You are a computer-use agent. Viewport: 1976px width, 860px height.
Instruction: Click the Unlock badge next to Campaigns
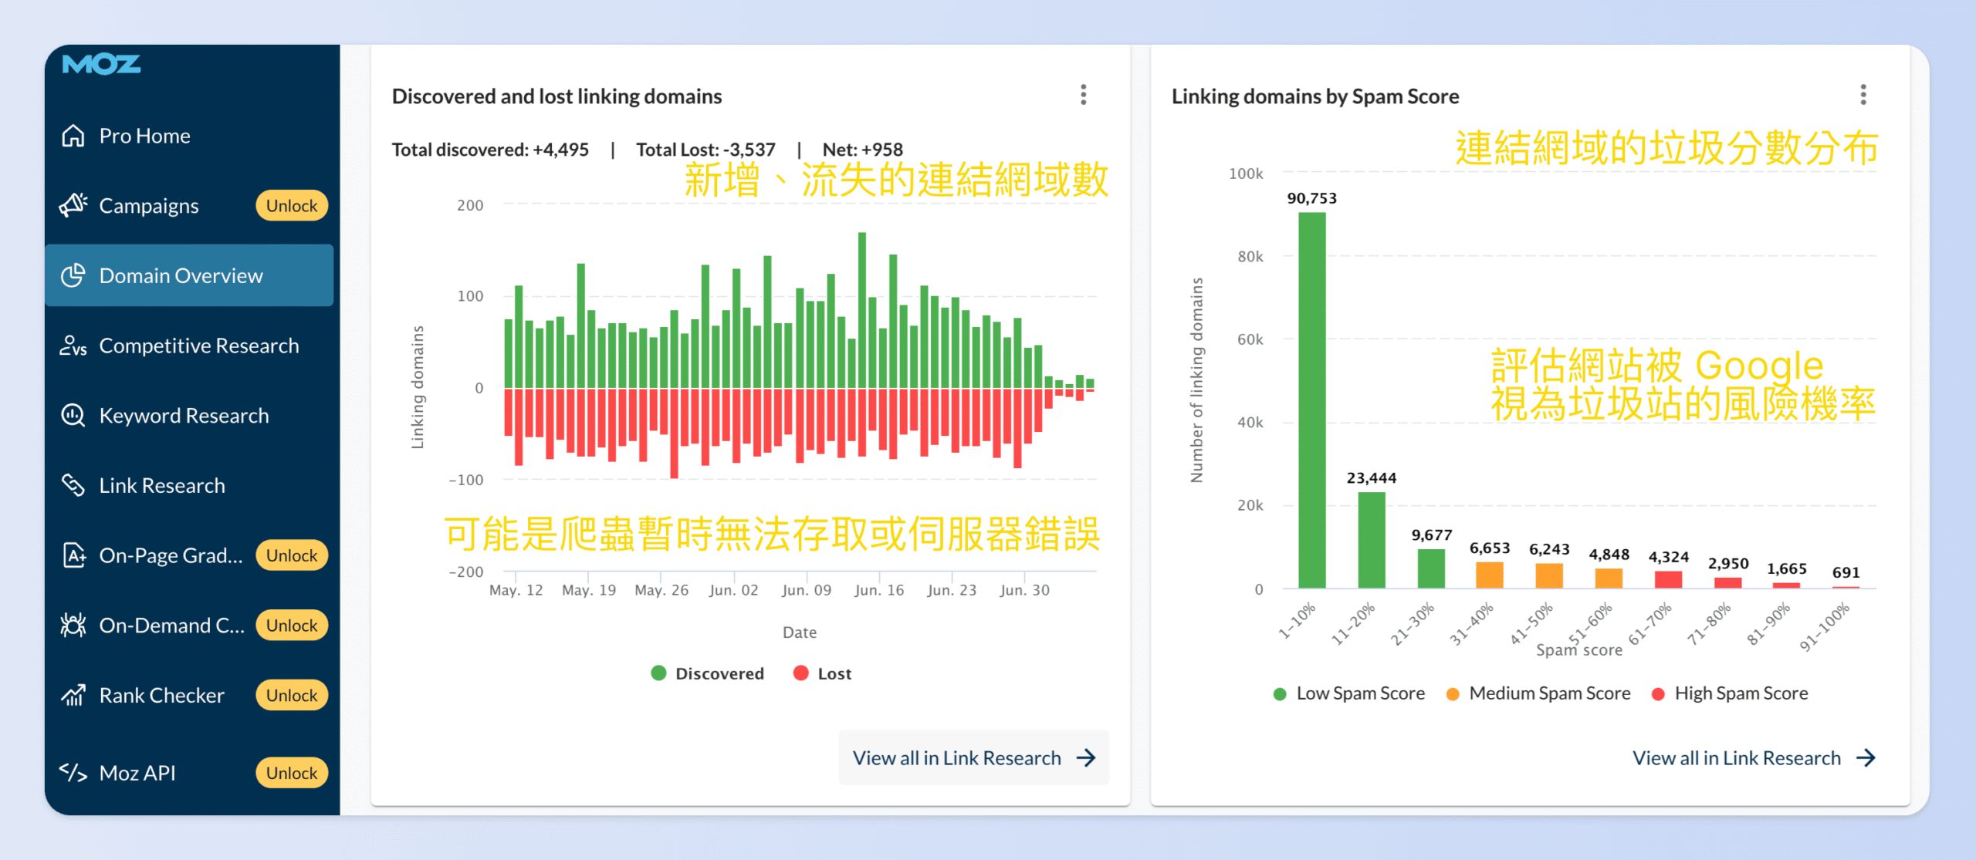[x=292, y=205]
